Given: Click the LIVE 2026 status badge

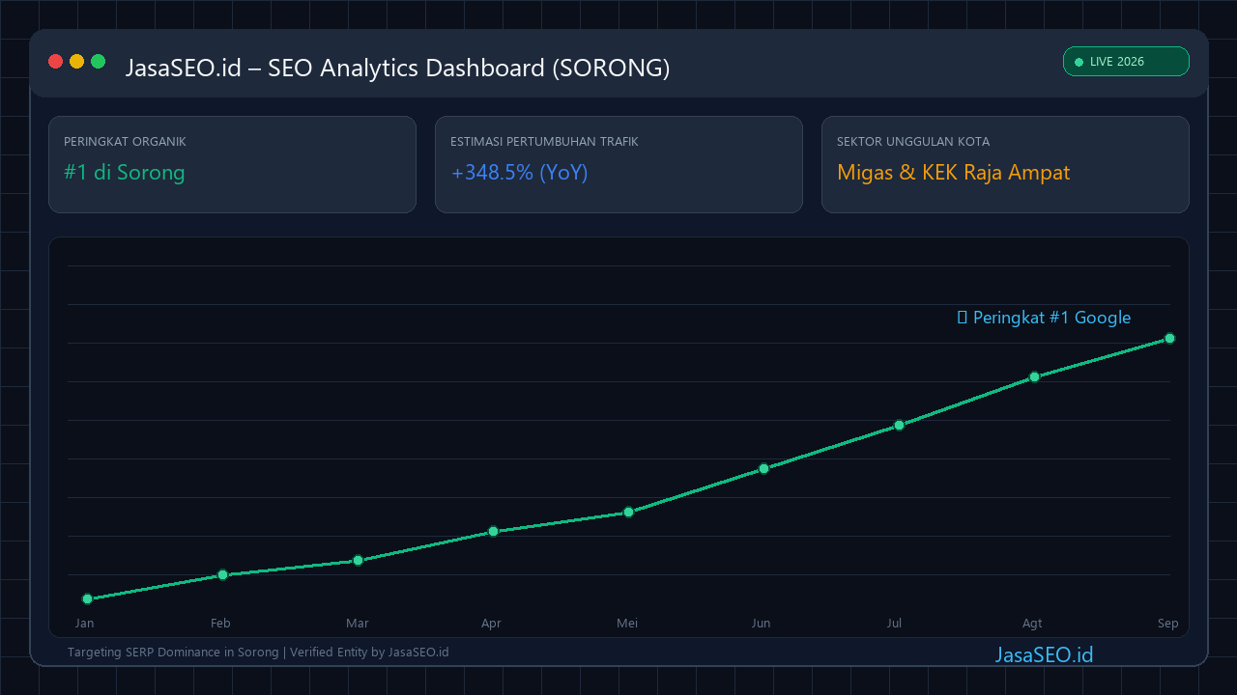Looking at the screenshot, I should tap(1126, 61).
